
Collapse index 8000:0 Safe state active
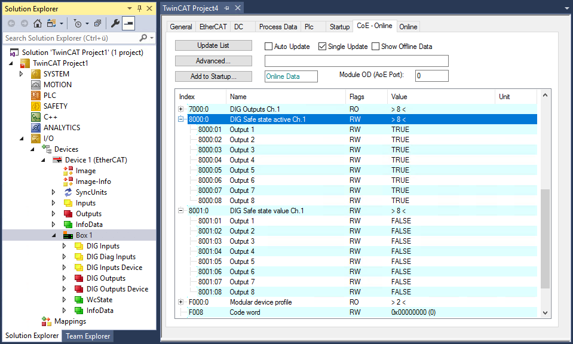point(180,119)
